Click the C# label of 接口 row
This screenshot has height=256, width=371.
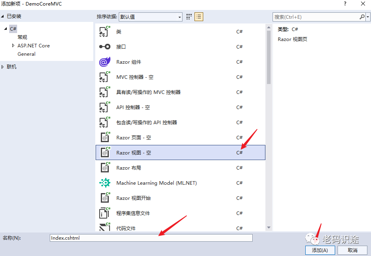[x=239, y=47]
